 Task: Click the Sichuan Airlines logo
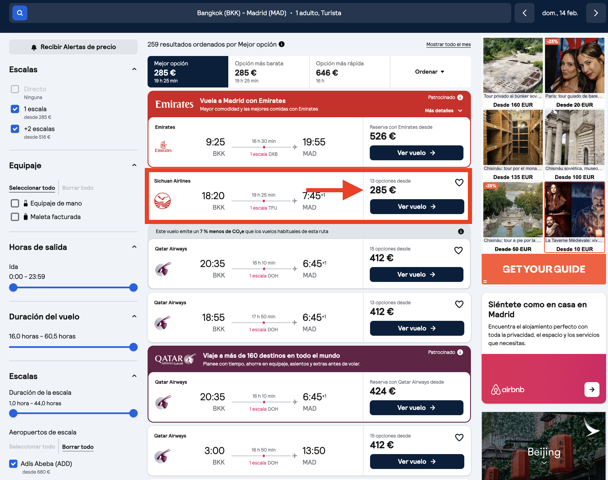coord(163,201)
